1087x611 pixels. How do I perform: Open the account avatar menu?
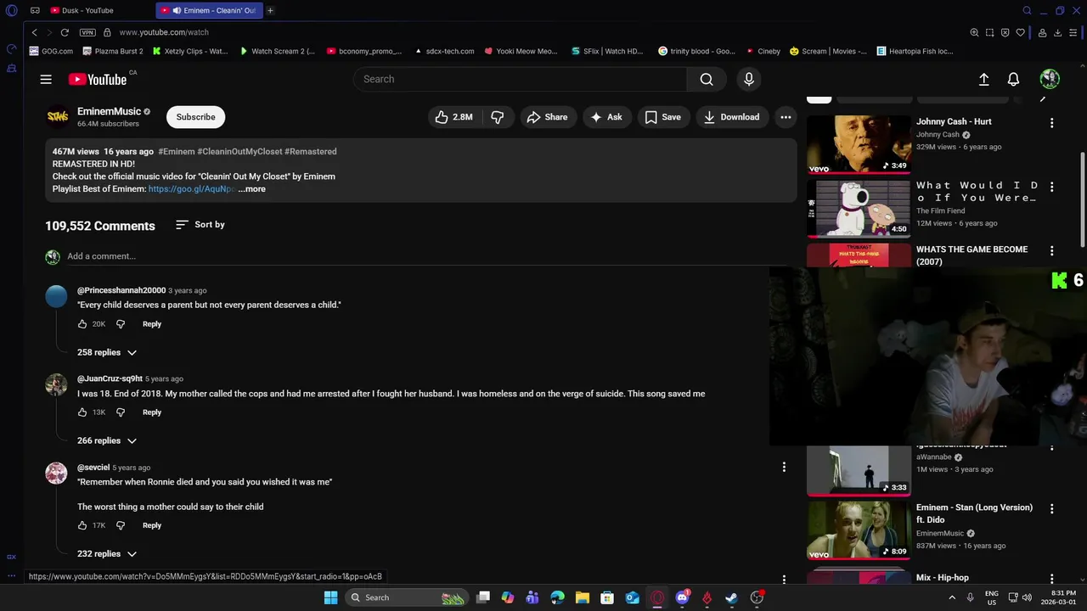[x=1050, y=79]
